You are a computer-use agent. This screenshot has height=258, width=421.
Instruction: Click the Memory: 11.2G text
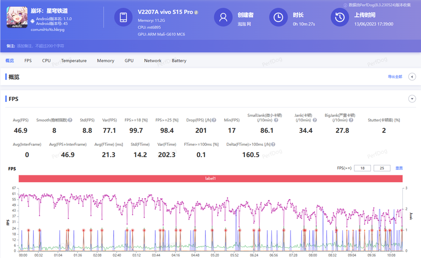point(152,21)
